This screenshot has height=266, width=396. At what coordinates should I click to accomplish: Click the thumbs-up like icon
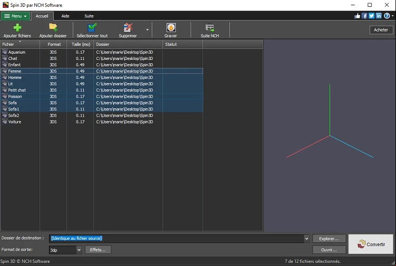(x=357, y=16)
